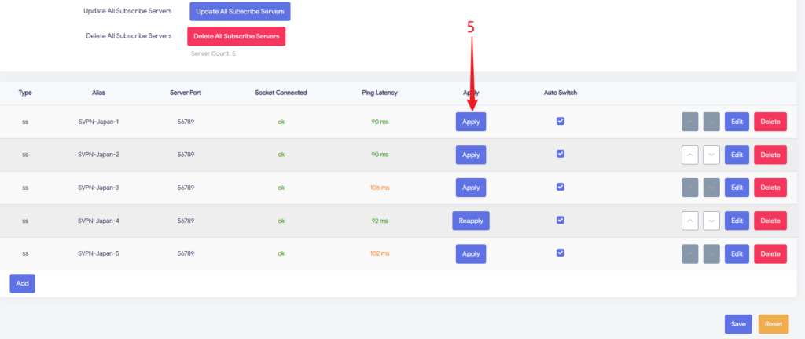
Task: Toggle Auto Switch checkbox for SVPN-Japan-2
Action: click(561, 154)
